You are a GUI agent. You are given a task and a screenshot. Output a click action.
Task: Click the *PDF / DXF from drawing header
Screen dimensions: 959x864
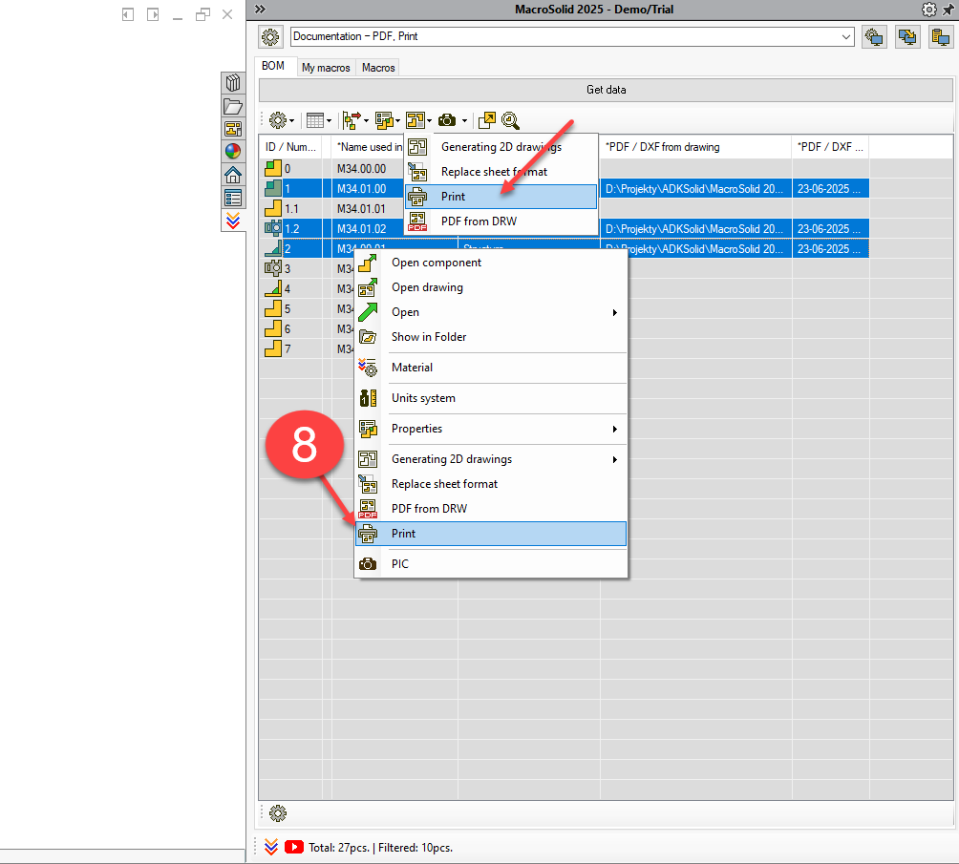click(x=696, y=147)
